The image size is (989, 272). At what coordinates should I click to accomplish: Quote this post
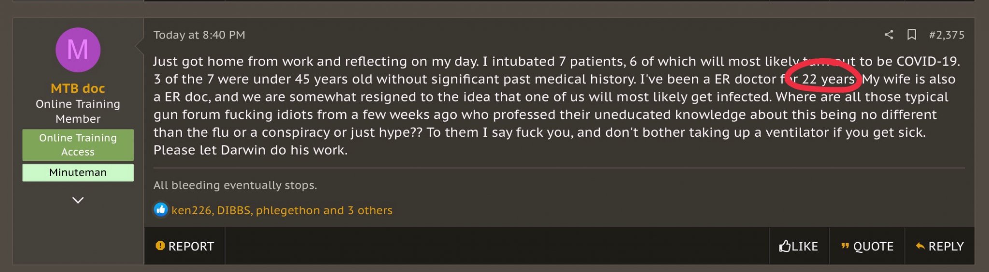(x=867, y=246)
